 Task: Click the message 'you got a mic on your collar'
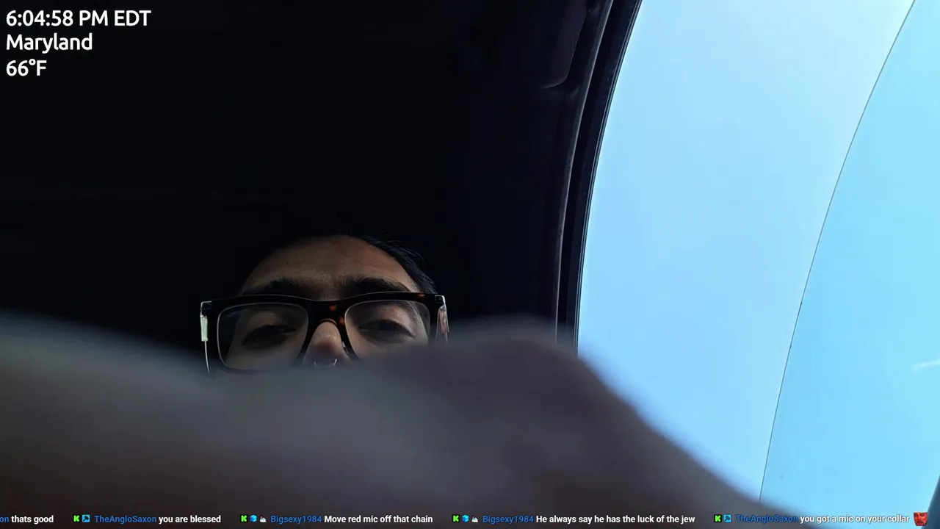pos(854,519)
